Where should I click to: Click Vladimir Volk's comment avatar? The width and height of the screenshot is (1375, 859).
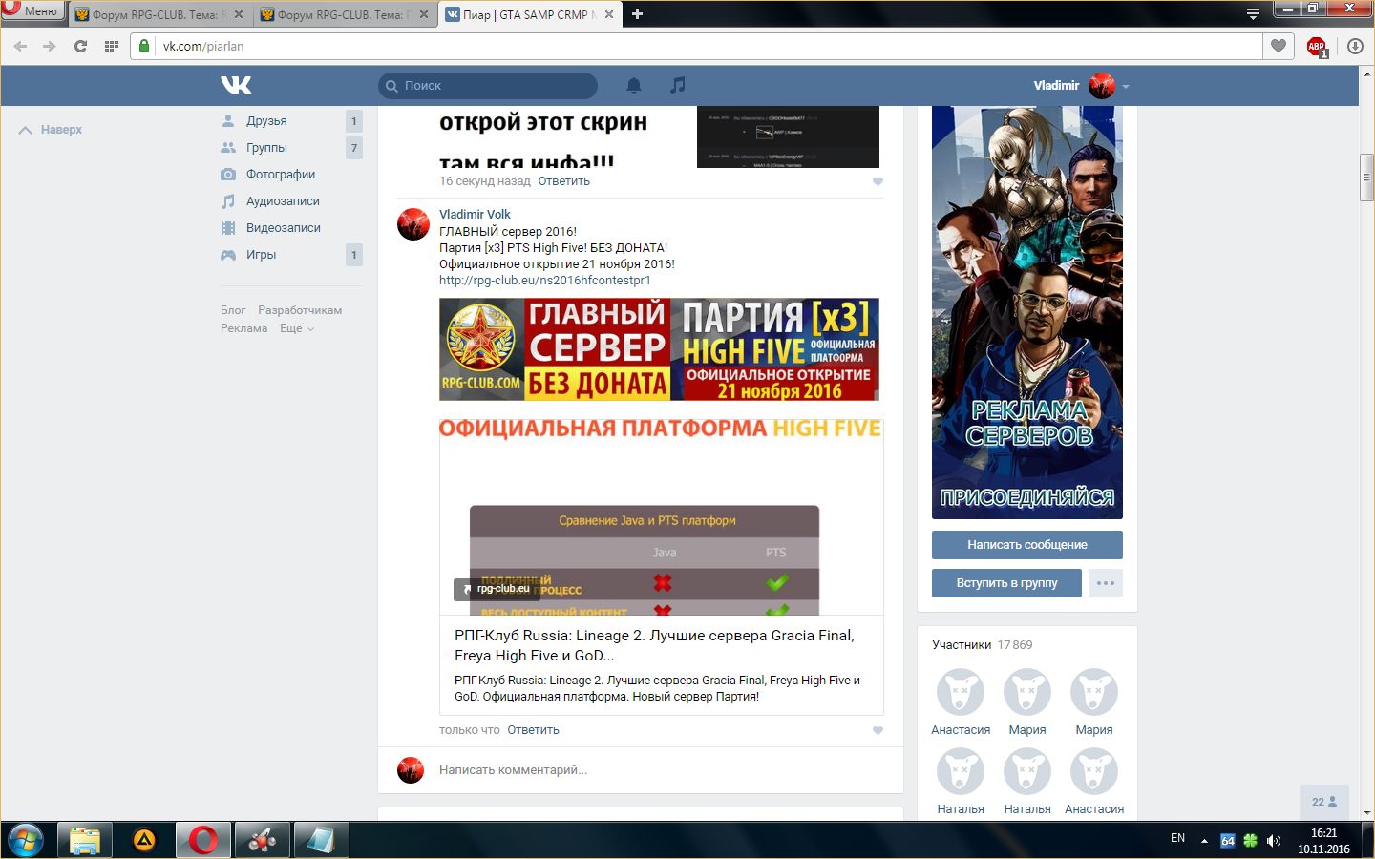[x=413, y=224]
